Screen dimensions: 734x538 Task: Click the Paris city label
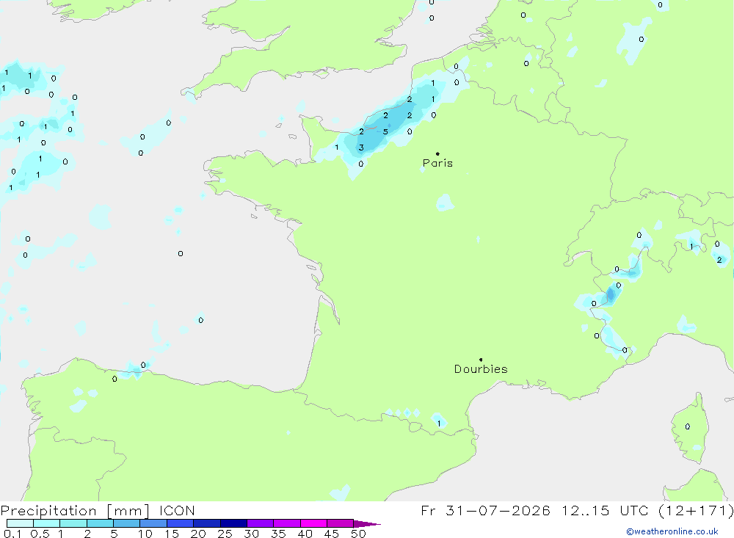437,163
